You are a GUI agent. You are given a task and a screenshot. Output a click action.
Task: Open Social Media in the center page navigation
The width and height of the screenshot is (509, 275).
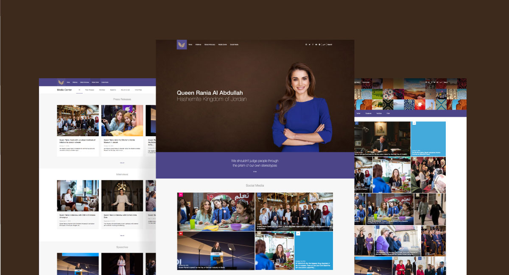234,44
